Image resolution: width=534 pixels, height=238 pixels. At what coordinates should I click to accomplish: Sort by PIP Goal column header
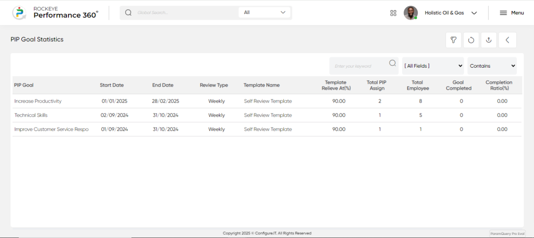(24, 85)
